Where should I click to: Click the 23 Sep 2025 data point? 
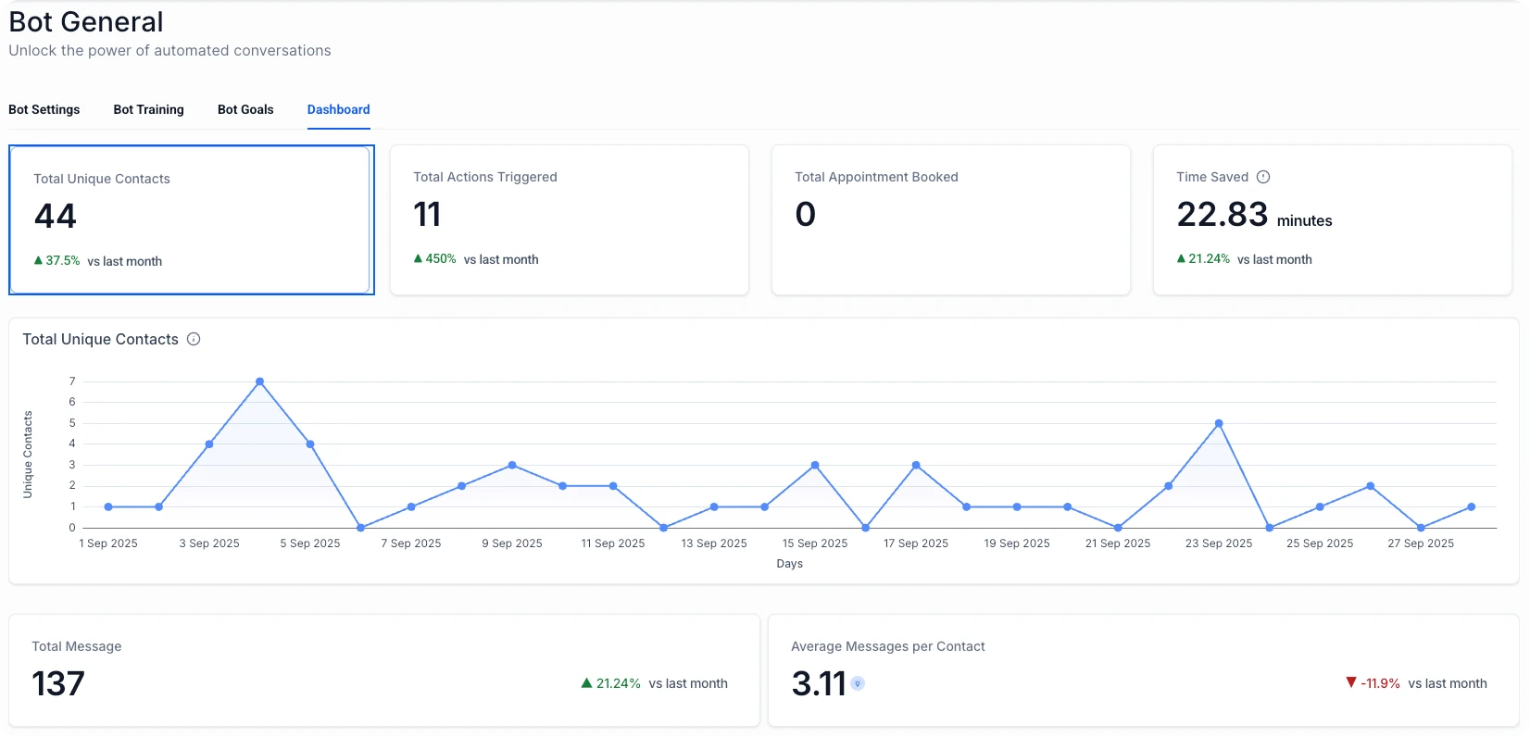[x=1219, y=423]
